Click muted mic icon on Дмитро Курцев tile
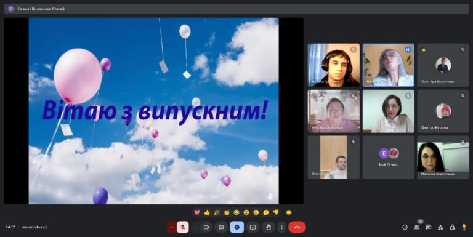This screenshot has height=237, width=473. pyautogui.click(x=463, y=96)
